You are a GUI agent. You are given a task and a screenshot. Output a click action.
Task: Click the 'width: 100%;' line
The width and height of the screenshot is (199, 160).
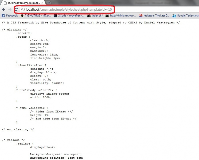point(41,97)
